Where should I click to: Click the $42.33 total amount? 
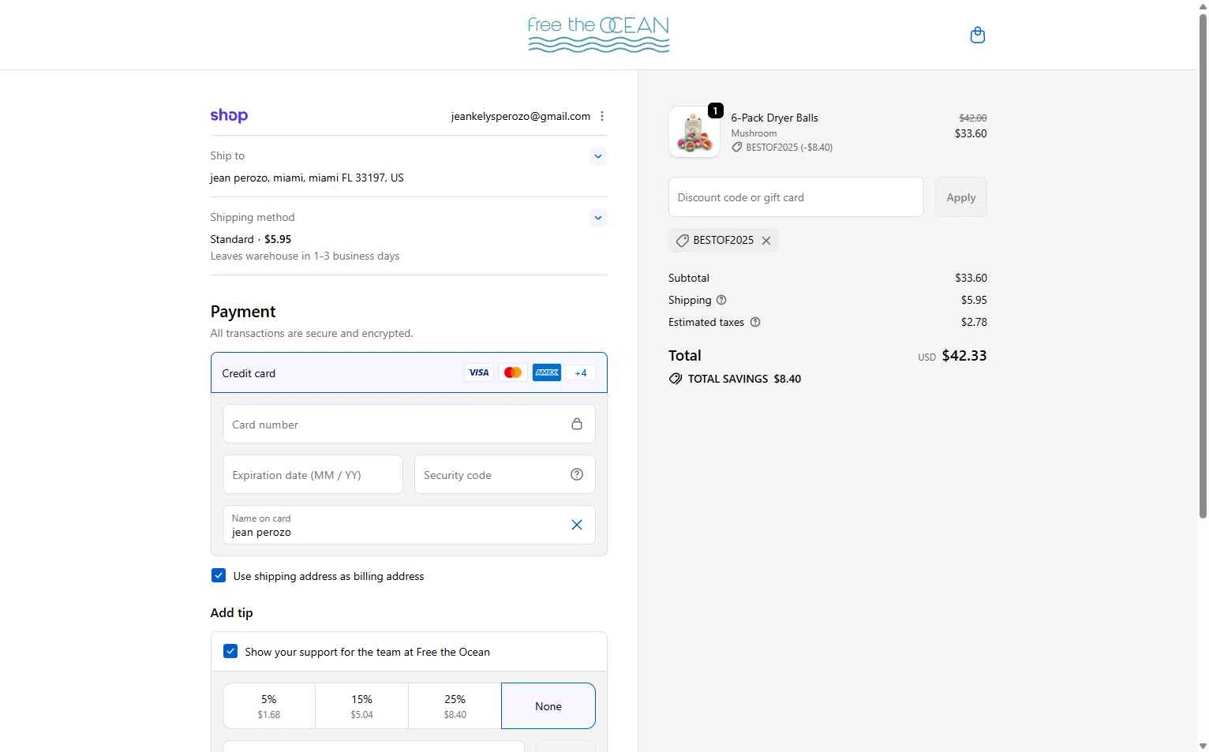point(964,356)
